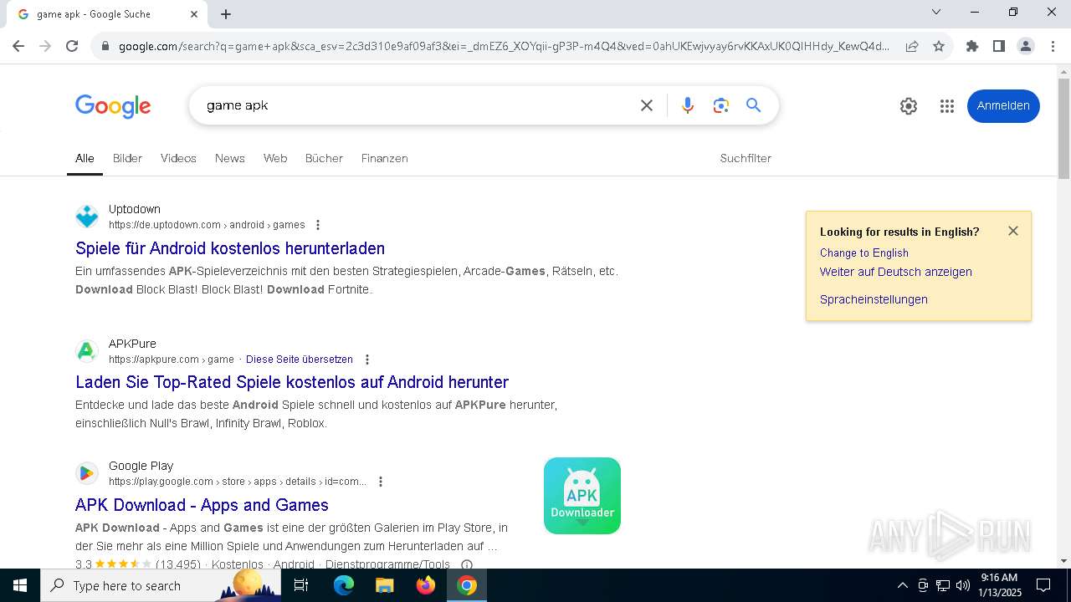This screenshot has width=1071, height=602.
Task: View site information lock icon
Action: [x=105, y=46]
